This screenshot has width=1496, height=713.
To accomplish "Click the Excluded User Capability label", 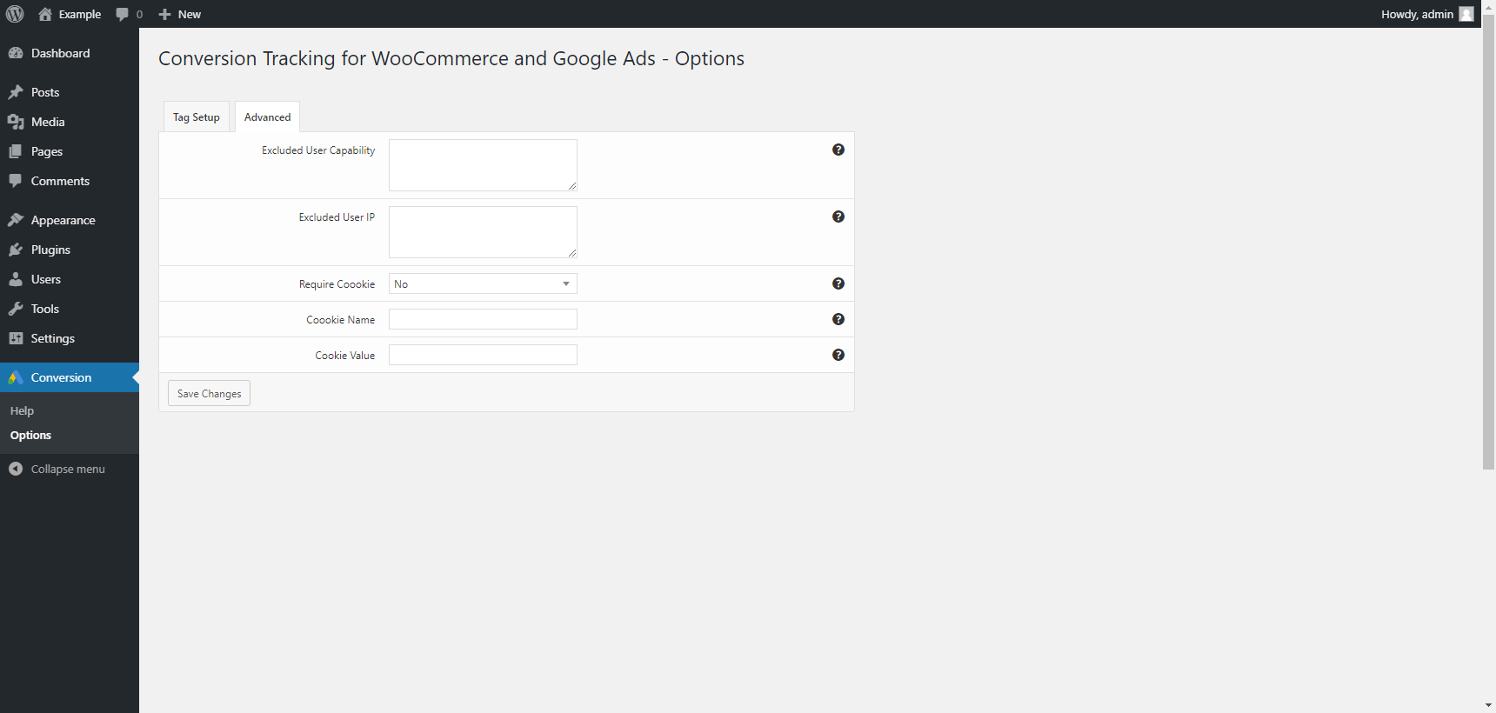I will click(x=318, y=150).
